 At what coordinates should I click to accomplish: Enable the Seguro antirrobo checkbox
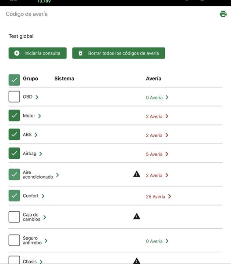(14, 240)
